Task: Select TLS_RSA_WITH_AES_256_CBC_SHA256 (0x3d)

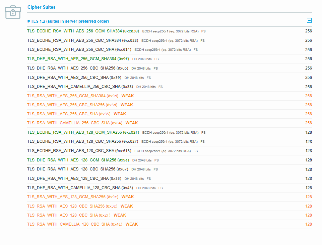Action: click(72, 105)
